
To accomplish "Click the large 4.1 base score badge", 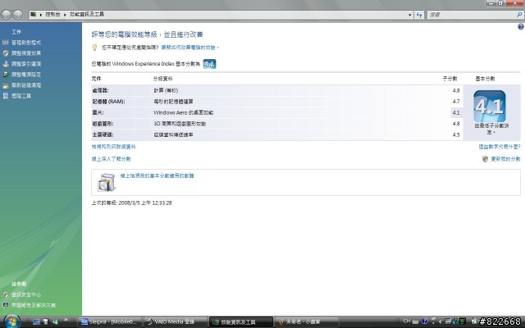I will point(490,106).
